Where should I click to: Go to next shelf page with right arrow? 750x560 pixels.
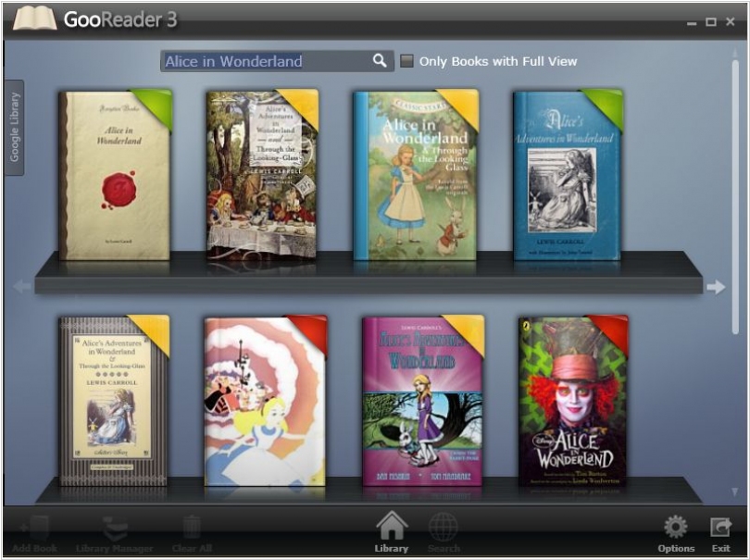pos(715,287)
